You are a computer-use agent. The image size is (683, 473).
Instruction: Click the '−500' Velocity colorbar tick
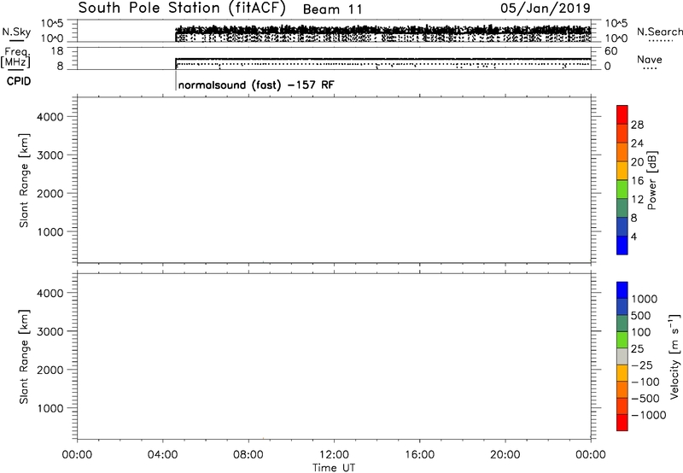pos(645,399)
